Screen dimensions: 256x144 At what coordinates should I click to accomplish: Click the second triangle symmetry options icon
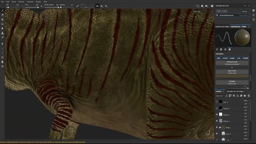point(102,6)
